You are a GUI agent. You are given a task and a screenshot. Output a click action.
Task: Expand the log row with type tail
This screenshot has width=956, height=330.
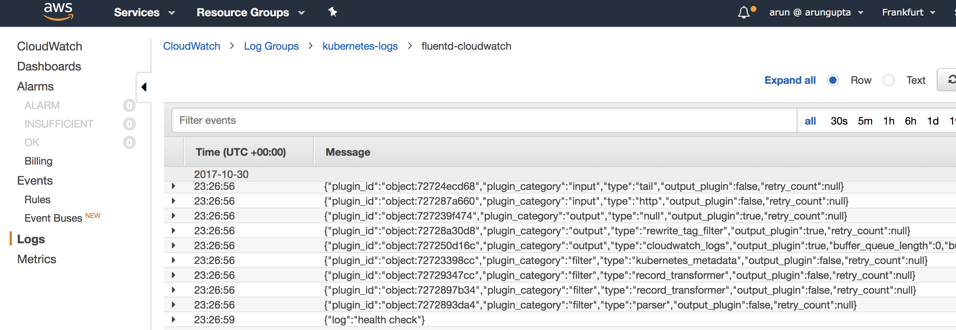pyautogui.click(x=173, y=186)
